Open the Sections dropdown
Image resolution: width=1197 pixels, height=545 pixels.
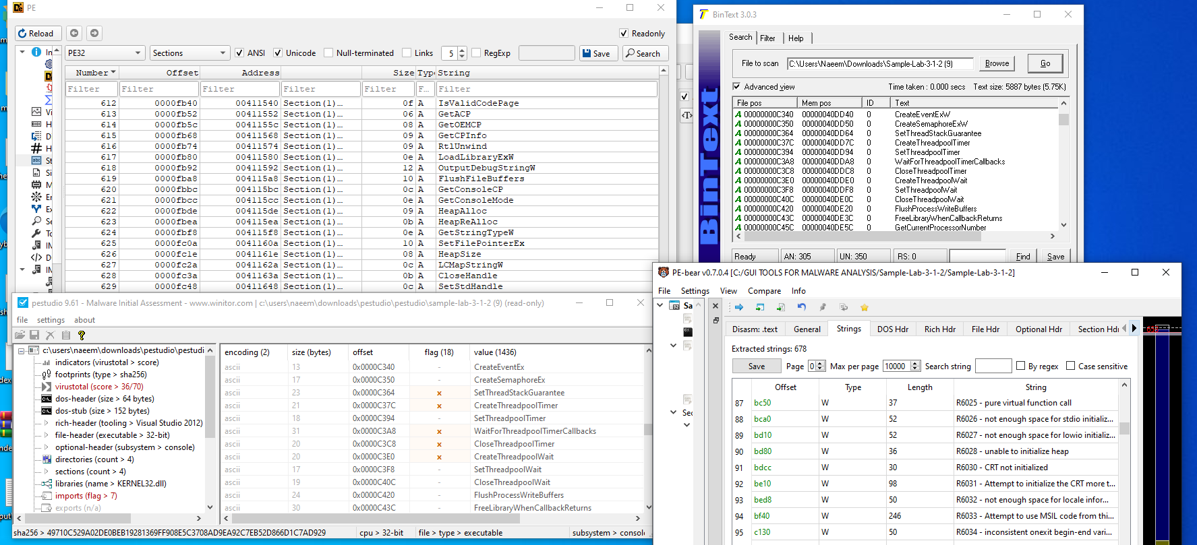coord(189,53)
